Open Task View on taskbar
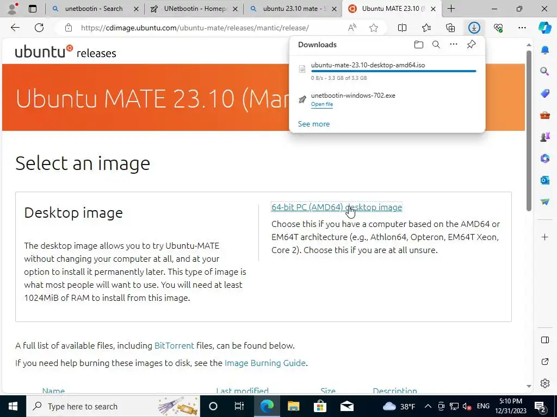 (x=239, y=406)
